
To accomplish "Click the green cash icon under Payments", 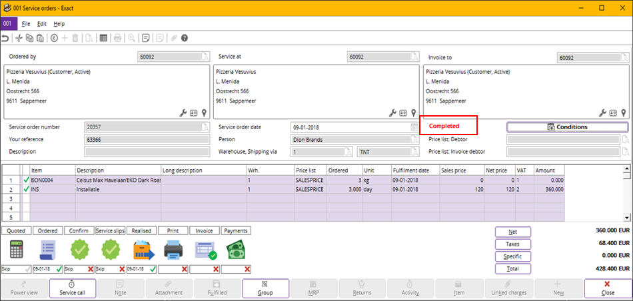I will click(x=236, y=250).
